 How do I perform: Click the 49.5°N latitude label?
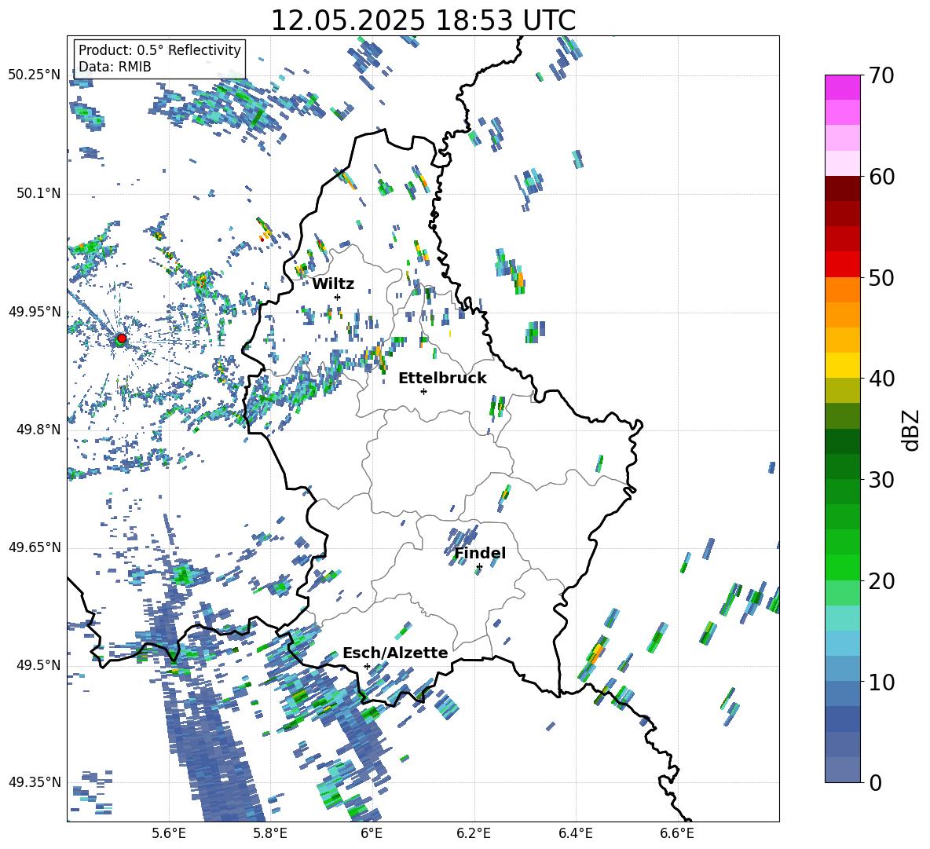point(38,664)
